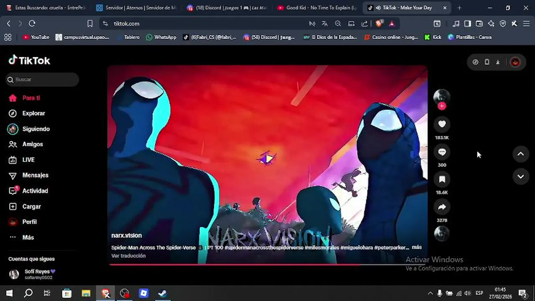Open File Explorer from the taskbar
This screenshot has width=535, height=301.
click(x=86, y=293)
